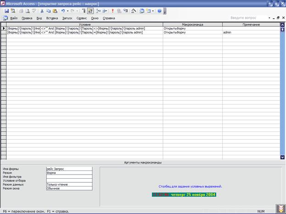Expand the Undo history dropdown arrow

[67, 11]
